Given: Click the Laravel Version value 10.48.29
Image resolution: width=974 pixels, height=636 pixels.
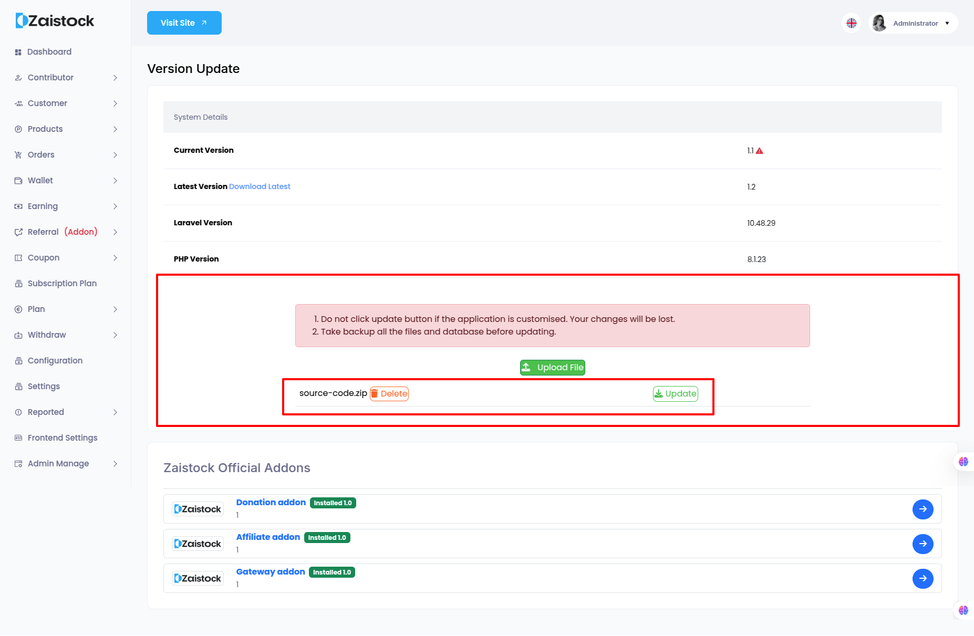Looking at the screenshot, I should (x=761, y=223).
